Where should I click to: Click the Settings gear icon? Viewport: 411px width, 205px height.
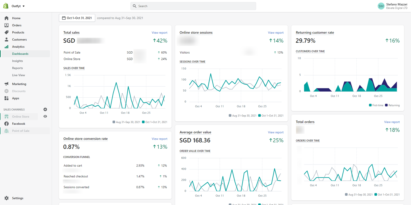(7, 198)
